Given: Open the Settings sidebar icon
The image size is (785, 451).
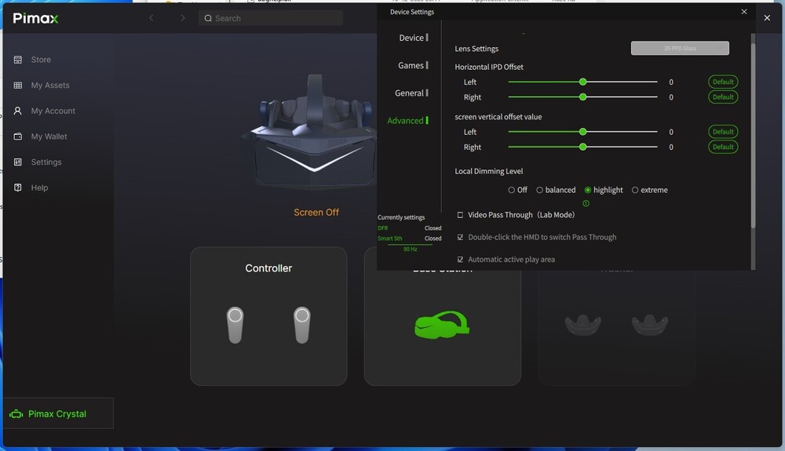Looking at the screenshot, I should tap(18, 162).
